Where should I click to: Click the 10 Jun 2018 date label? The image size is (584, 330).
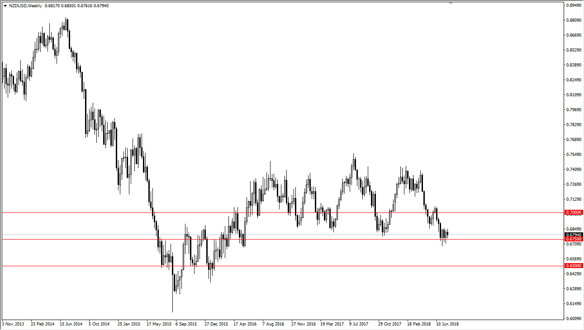[446, 324]
